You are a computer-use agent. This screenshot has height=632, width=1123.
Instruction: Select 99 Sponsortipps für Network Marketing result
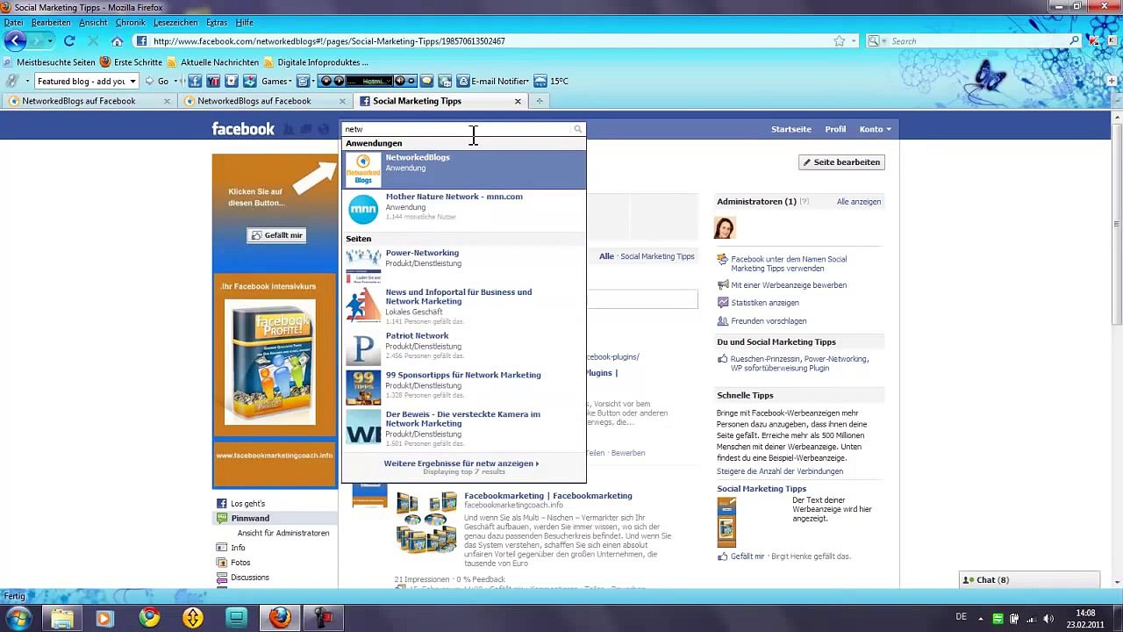coord(463,388)
